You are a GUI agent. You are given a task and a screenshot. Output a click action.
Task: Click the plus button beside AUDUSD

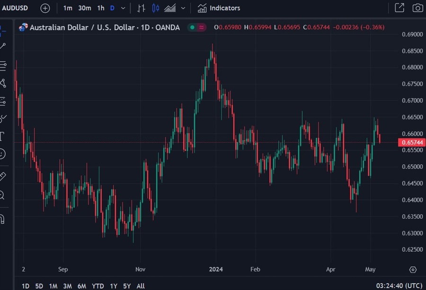44,8
